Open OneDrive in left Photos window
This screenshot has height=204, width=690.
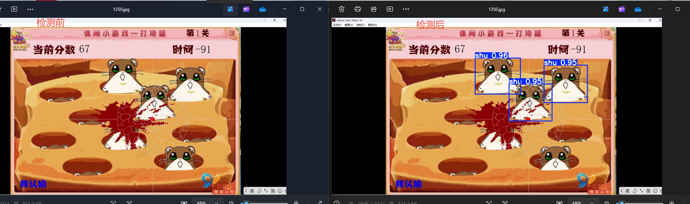click(x=262, y=9)
